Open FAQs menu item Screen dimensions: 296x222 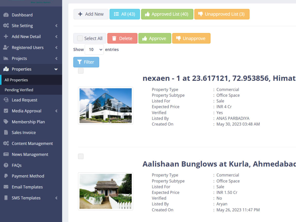point(31,165)
